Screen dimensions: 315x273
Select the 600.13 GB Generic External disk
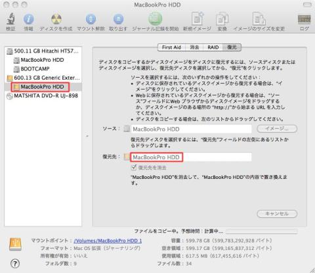(43, 78)
